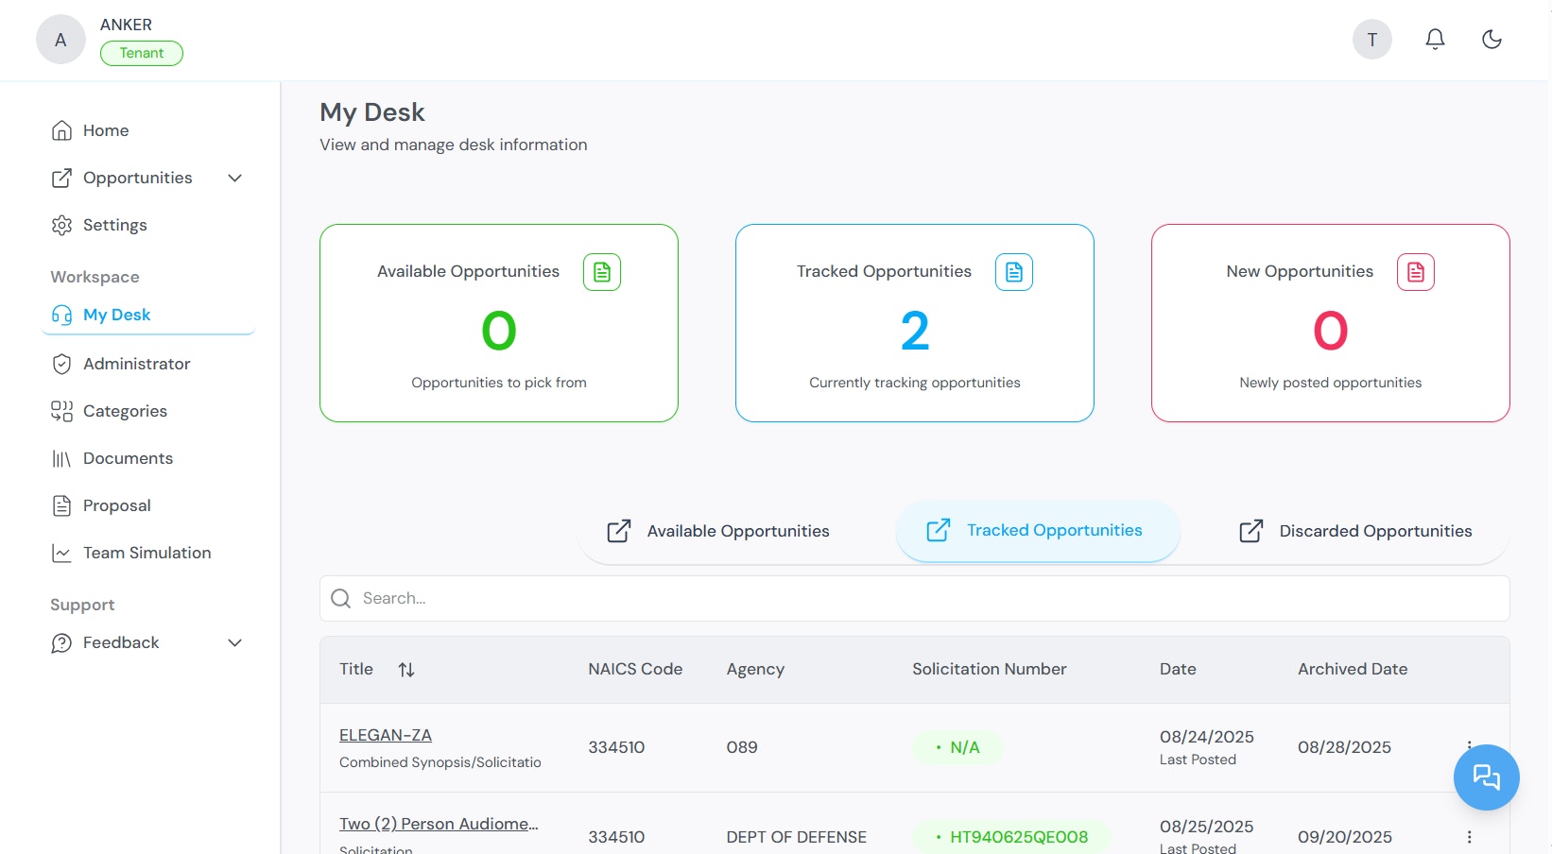Click the New Opportunities count 0
Viewport: 1552px width, 854px height.
[x=1331, y=331]
